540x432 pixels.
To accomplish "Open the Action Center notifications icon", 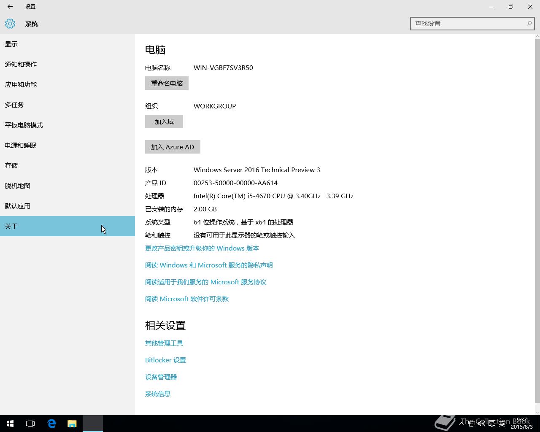I will (x=491, y=424).
